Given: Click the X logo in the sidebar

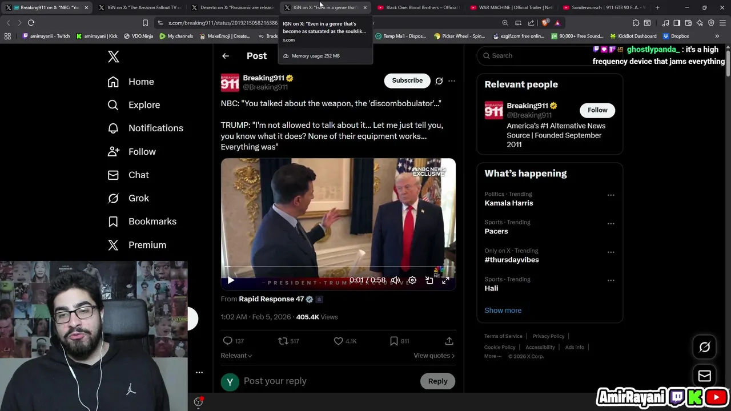Looking at the screenshot, I should [113, 57].
